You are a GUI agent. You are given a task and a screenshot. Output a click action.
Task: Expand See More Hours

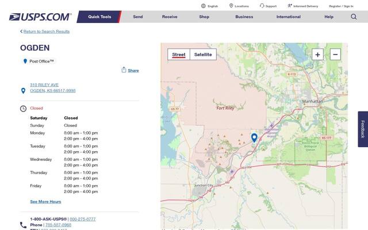[x=45, y=202]
